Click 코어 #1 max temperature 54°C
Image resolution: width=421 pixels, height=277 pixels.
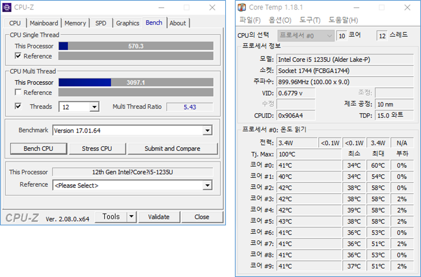(378, 177)
